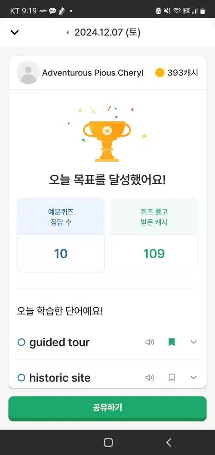This screenshot has width=215, height=455.
Task: Tap the golden trophy image
Action: (107, 141)
